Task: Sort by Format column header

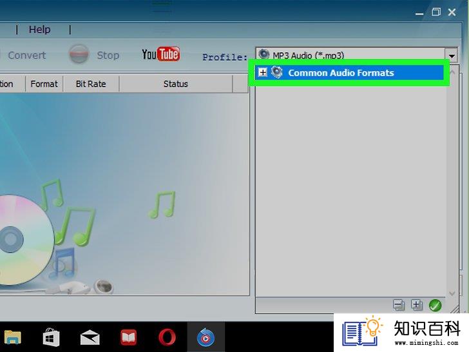Action: (44, 84)
